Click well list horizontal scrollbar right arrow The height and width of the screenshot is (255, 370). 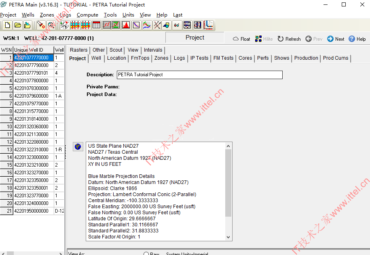[61, 253]
